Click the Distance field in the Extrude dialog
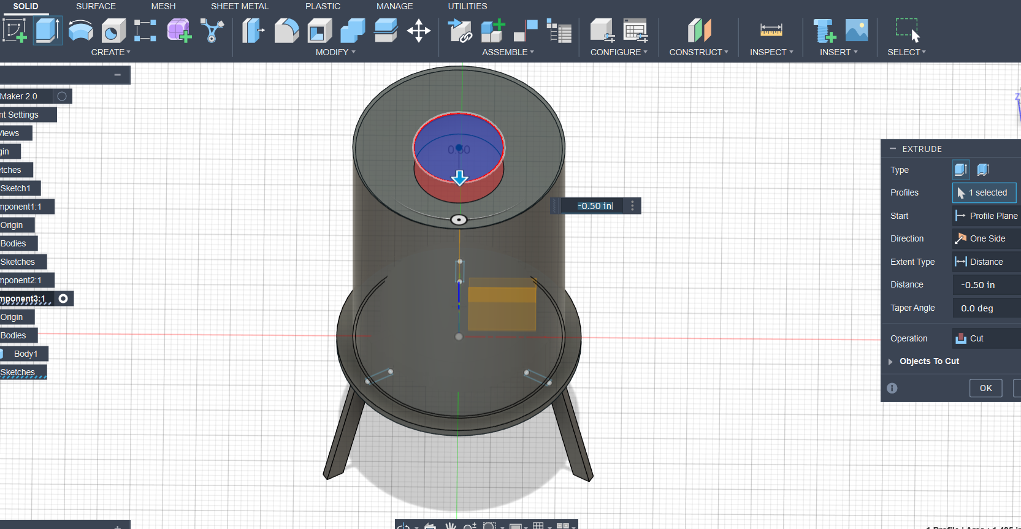Image resolution: width=1021 pixels, height=529 pixels. click(x=986, y=285)
